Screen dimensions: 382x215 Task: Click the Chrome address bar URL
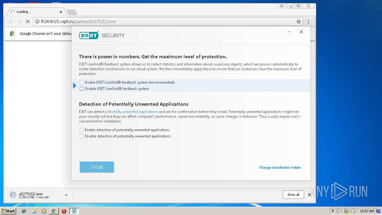[78, 21]
